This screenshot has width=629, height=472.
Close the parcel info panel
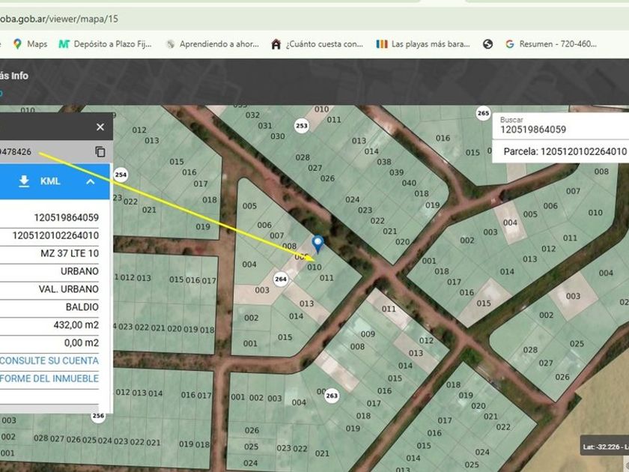tap(100, 127)
